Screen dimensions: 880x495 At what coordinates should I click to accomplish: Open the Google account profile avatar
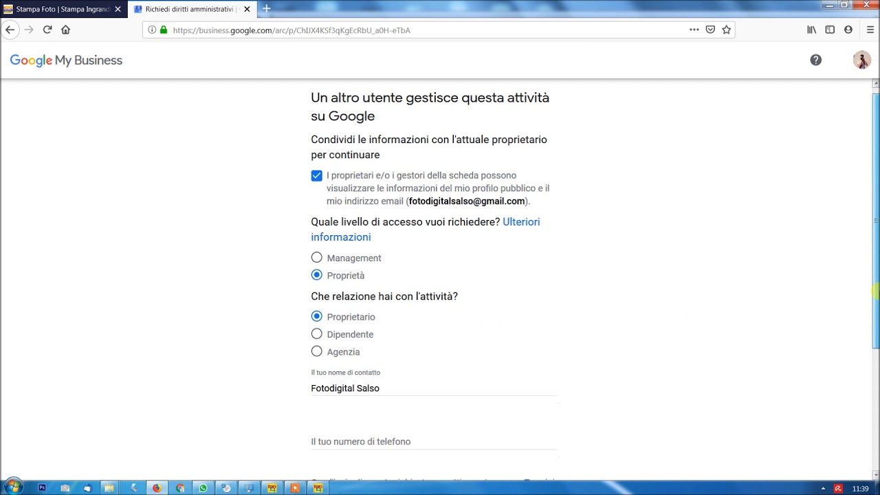pyautogui.click(x=861, y=60)
